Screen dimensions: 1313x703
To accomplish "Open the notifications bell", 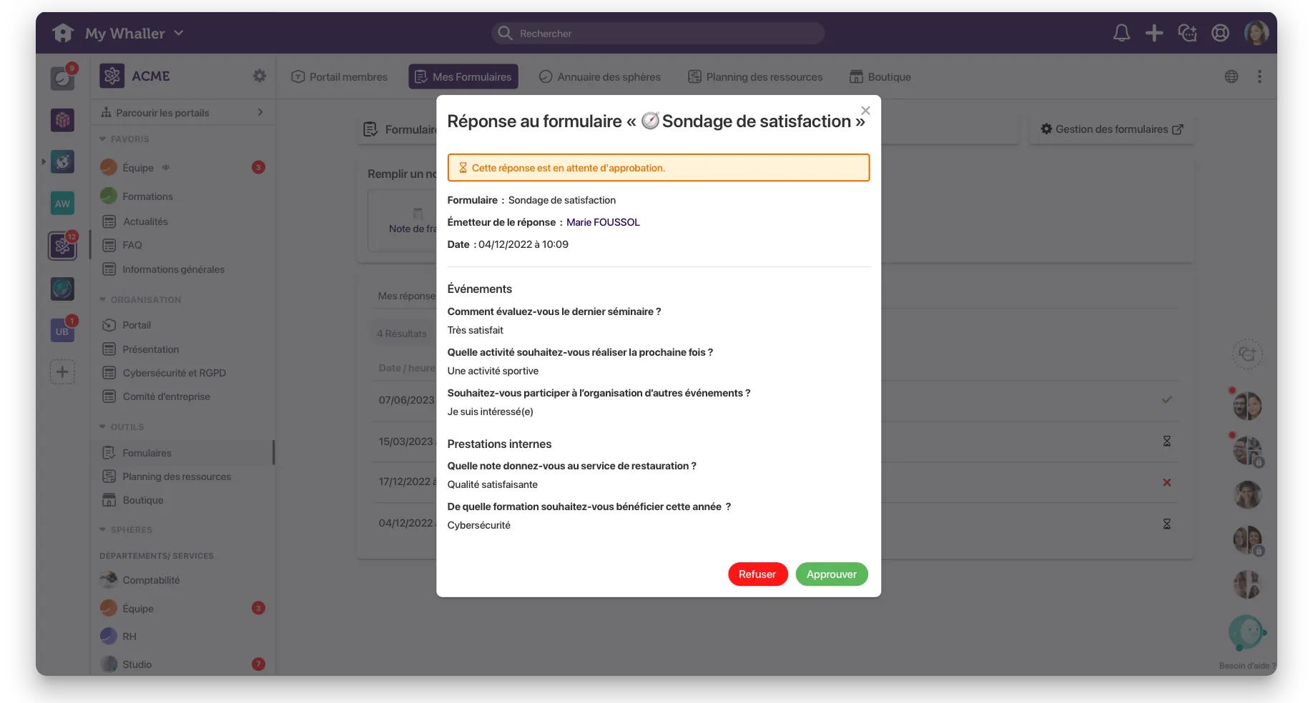I will [1121, 33].
